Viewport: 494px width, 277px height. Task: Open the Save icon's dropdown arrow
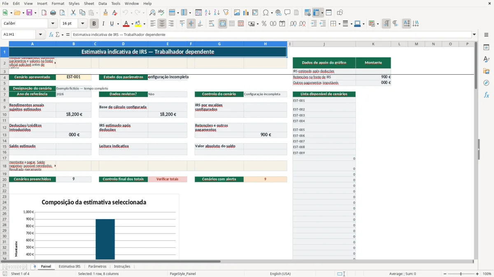click(35, 13)
